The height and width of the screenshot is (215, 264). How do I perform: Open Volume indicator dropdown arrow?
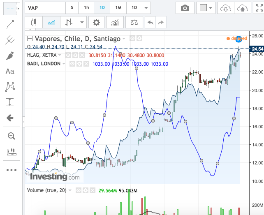(x=70, y=190)
